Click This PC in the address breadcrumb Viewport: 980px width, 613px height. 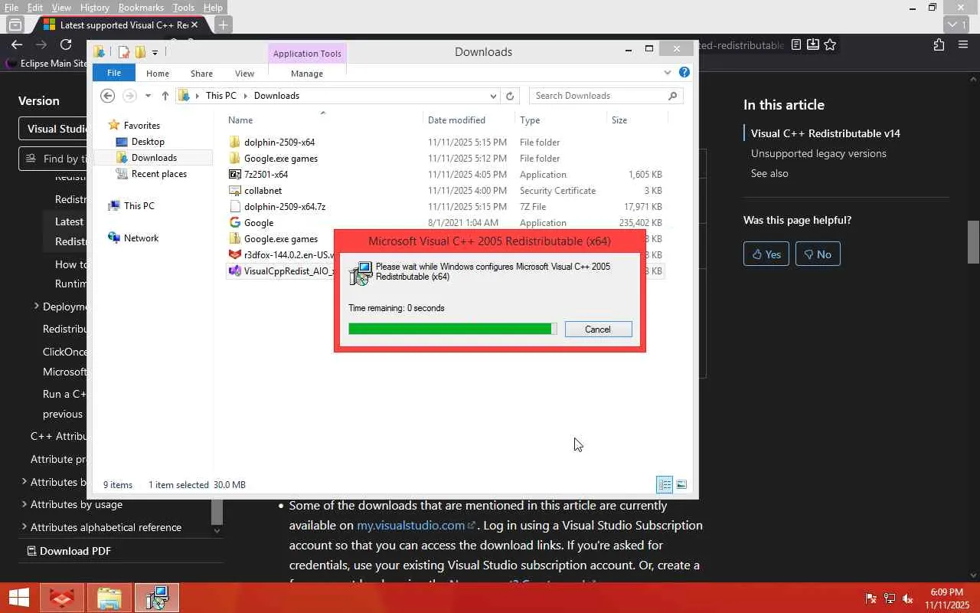click(221, 96)
